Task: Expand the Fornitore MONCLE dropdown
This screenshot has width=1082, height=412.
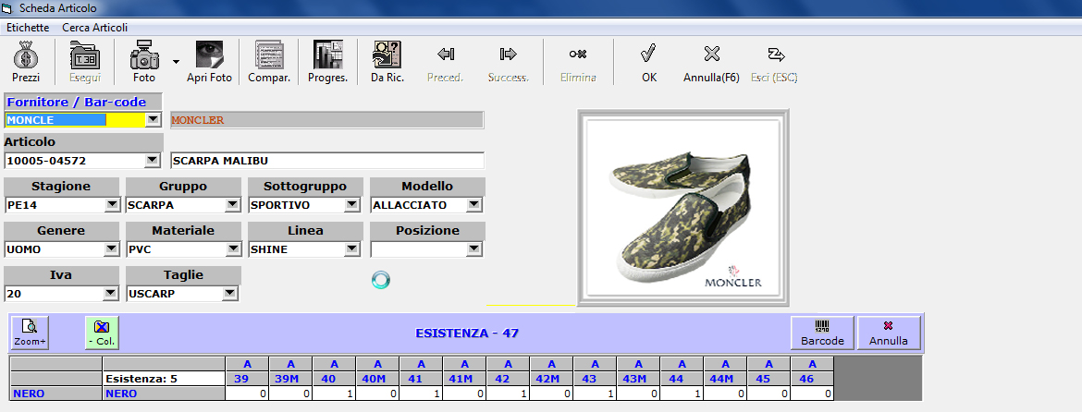Action: pos(154,120)
